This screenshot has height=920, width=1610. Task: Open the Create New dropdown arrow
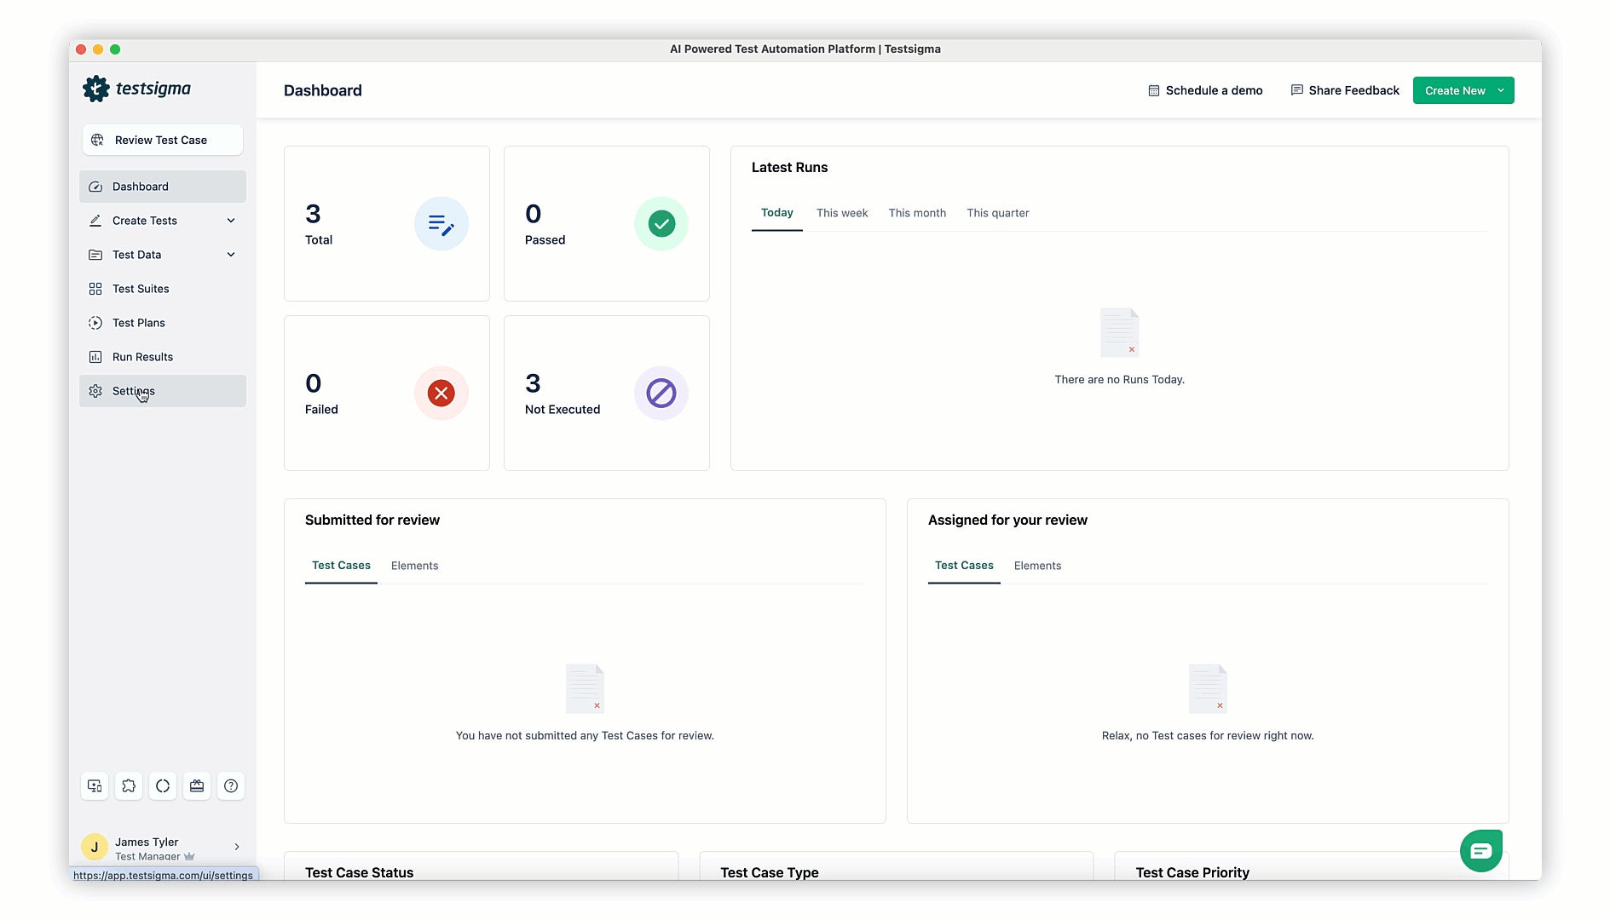[1501, 90]
